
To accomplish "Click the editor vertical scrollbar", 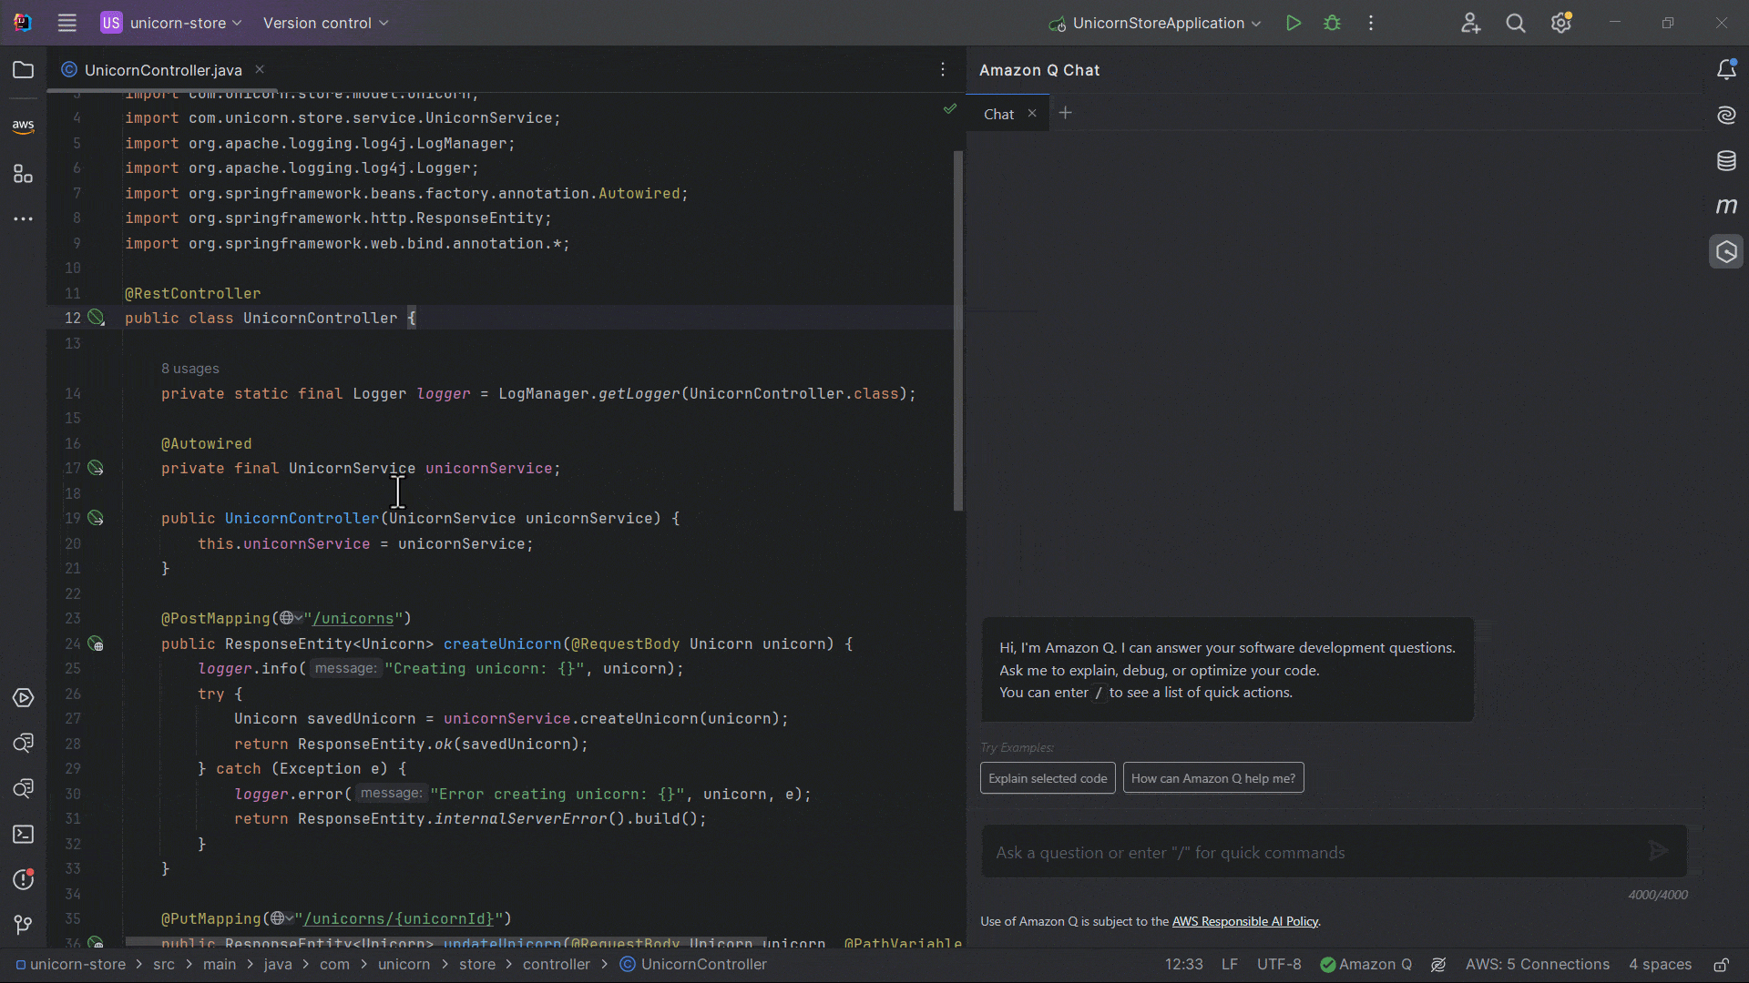I will 957,328.
